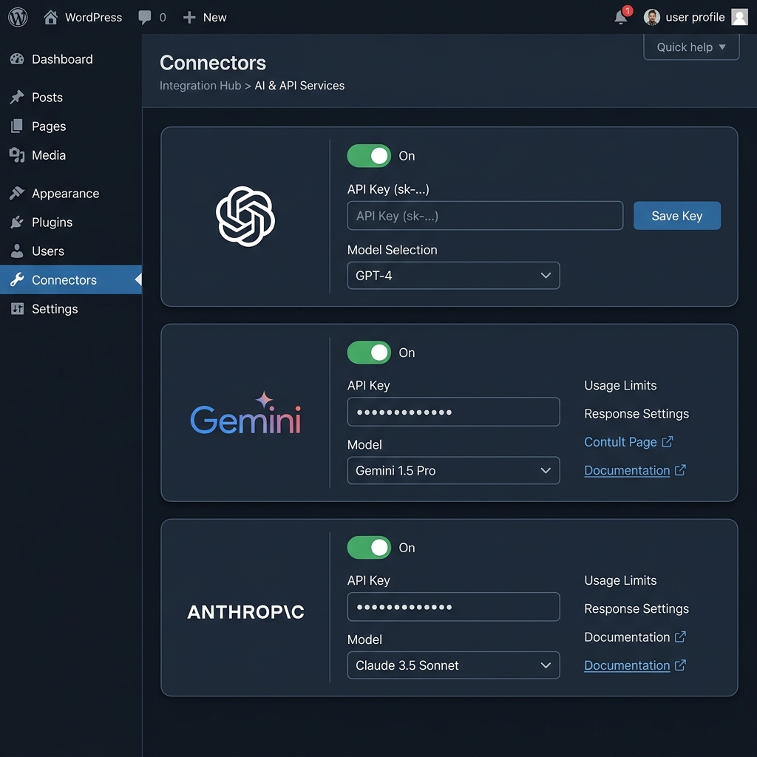This screenshot has width=757, height=757.
Task: Expand the Quick help dropdown
Action: coord(691,47)
